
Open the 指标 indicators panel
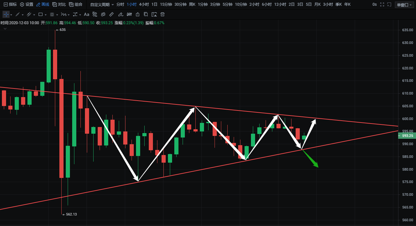pyautogui.click(x=10, y=4)
